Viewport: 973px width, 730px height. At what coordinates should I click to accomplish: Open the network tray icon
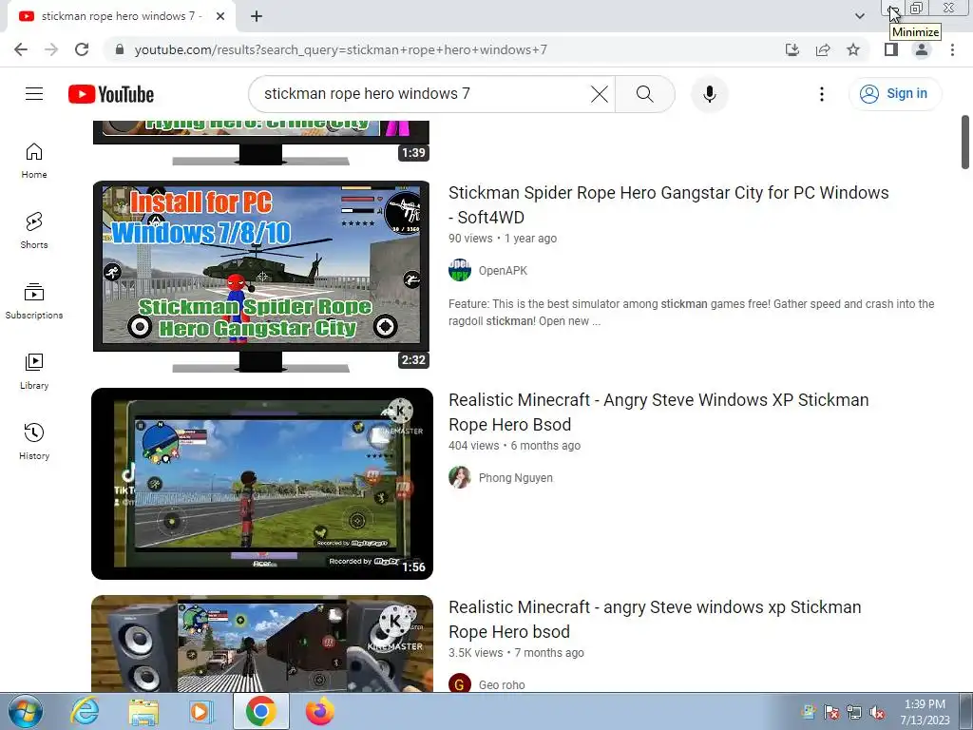pyautogui.click(x=854, y=712)
